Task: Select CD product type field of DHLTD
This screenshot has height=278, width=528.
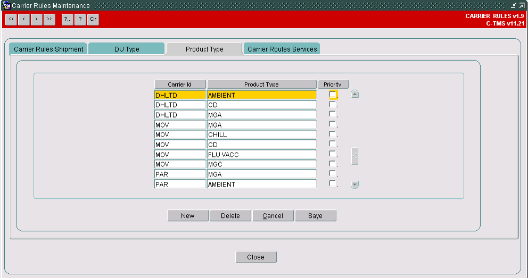Action: tap(262, 105)
